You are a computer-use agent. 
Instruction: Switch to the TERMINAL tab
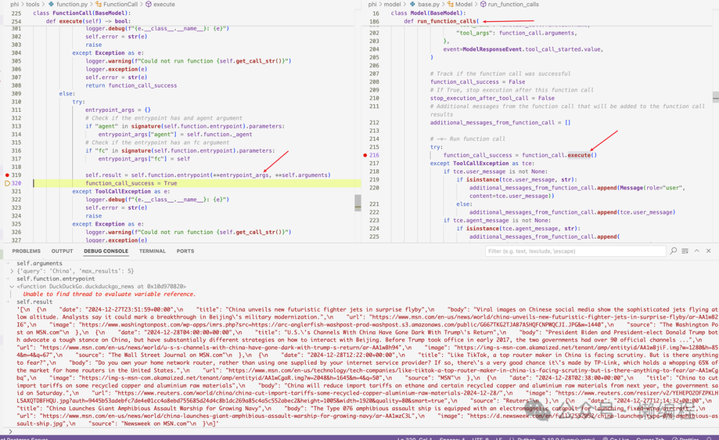click(x=152, y=251)
